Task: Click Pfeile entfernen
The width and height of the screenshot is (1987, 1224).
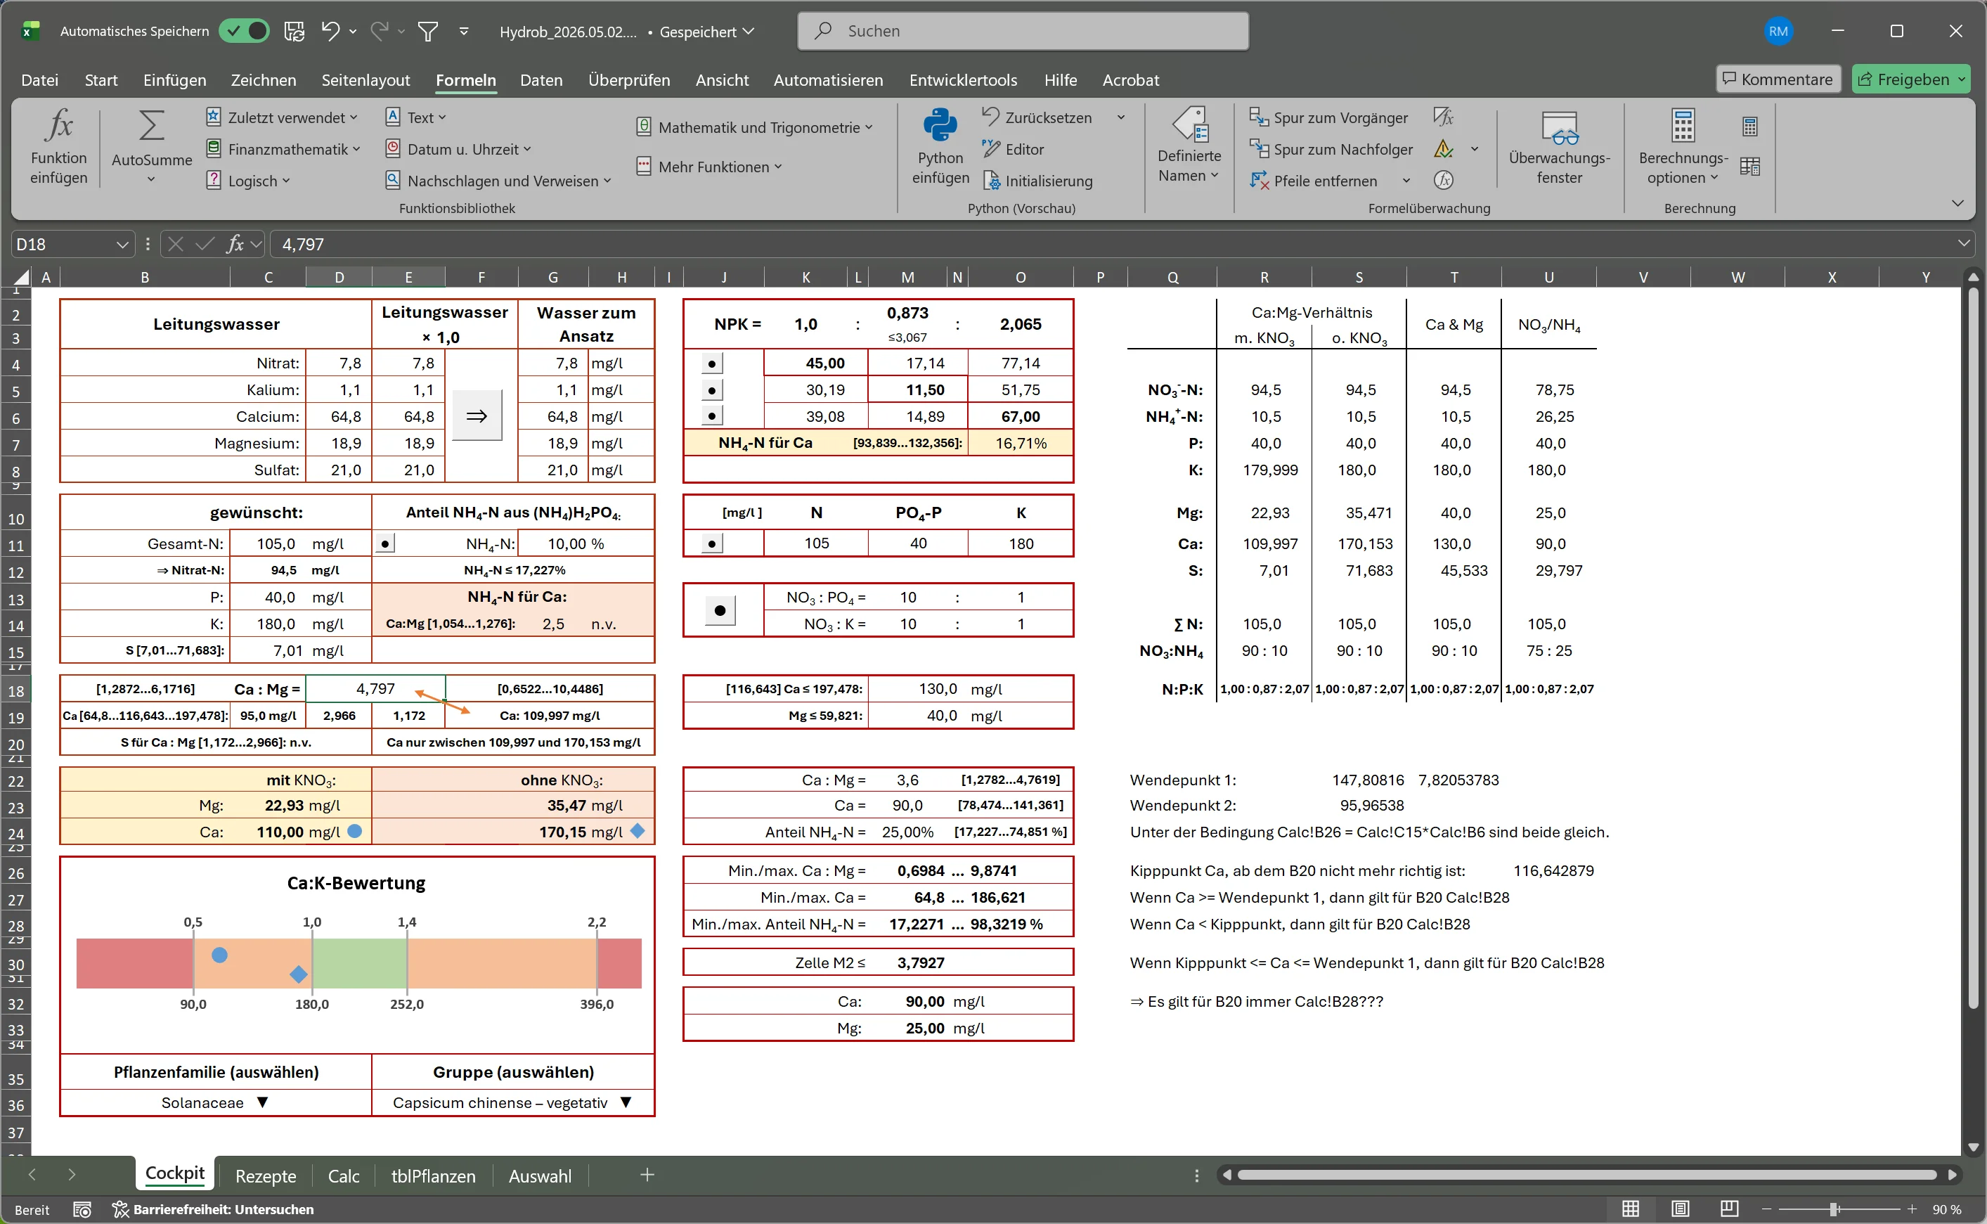Action: click(1314, 181)
